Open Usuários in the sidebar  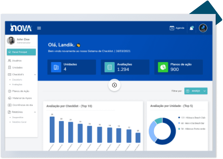pos(17,60)
